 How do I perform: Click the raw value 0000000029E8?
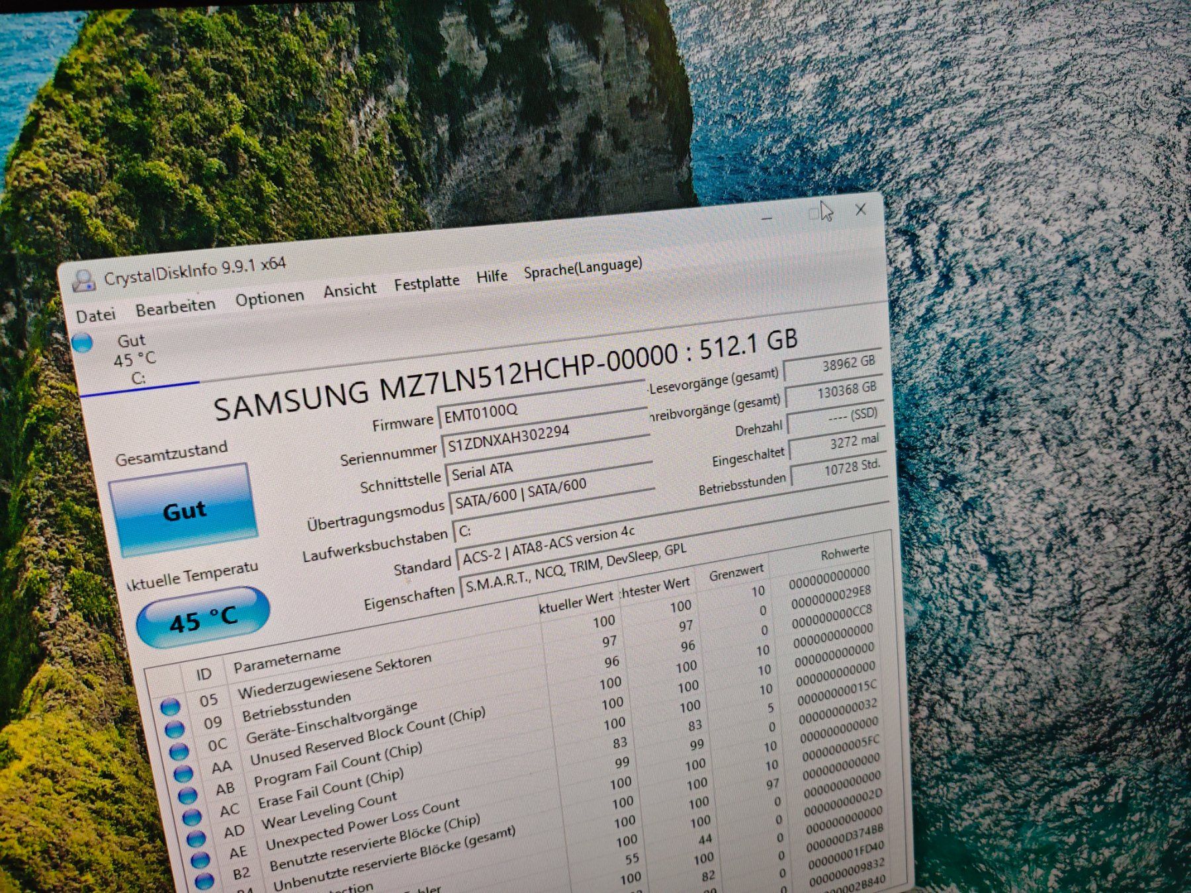(832, 597)
